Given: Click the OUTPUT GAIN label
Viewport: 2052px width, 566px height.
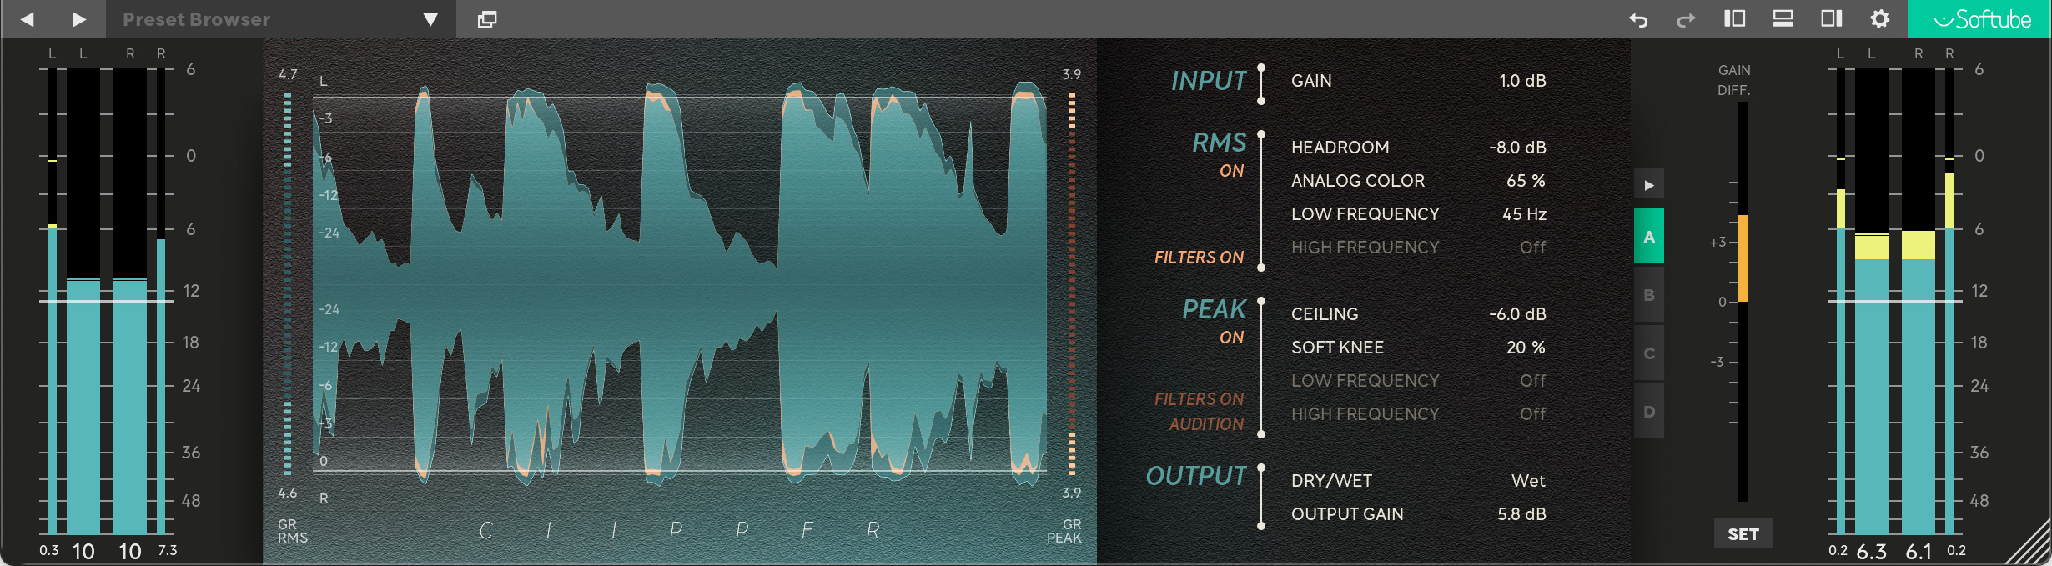Looking at the screenshot, I should pyautogui.click(x=1347, y=514).
